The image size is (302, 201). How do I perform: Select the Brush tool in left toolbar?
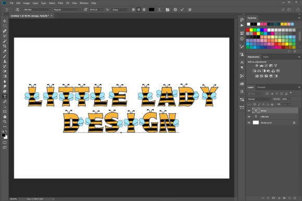point(5,56)
